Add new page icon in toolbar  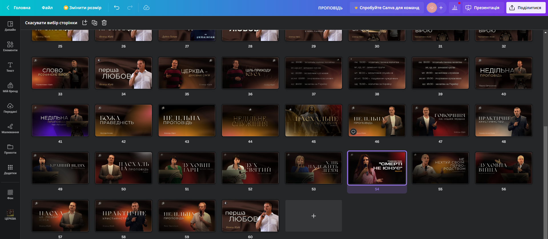(85, 23)
